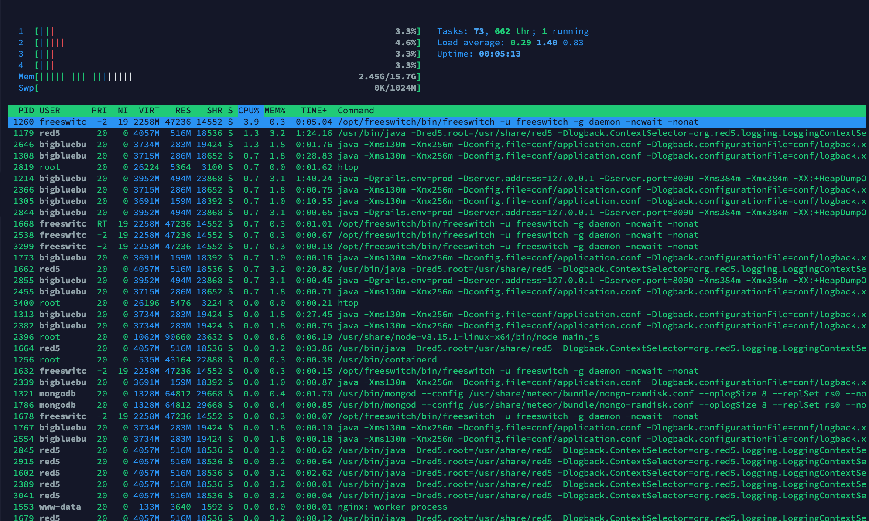
Task: Click the Uptime 00:05:13 line
Action: [x=479, y=54]
